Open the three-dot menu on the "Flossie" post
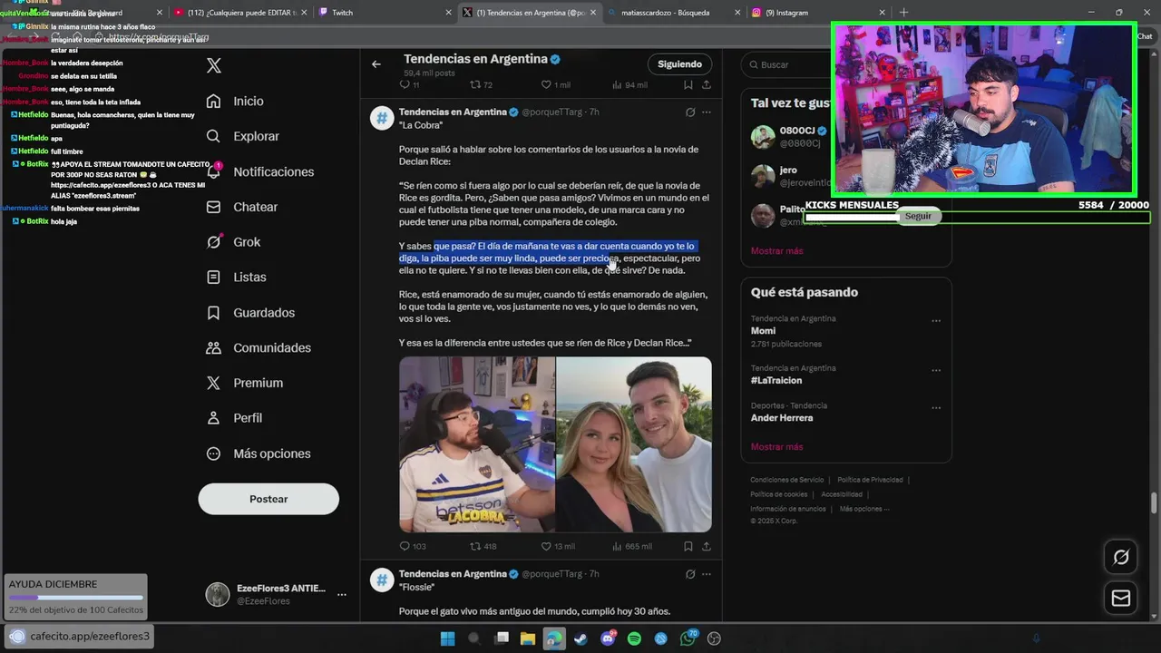This screenshot has height=653, width=1161. [707, 574]
